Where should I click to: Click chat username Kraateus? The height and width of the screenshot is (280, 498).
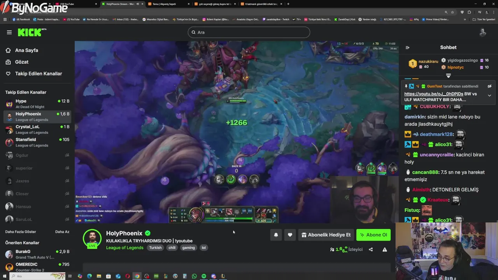point(438,200)
